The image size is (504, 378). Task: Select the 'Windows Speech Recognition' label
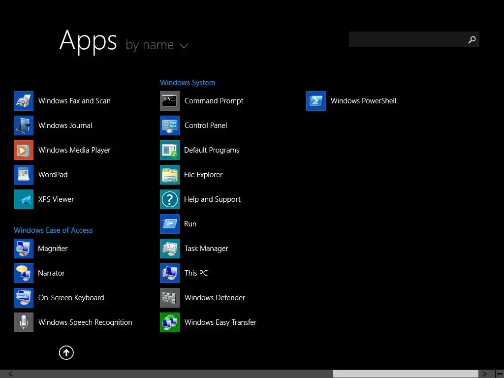pyautogui.click(x=85, y=322)
